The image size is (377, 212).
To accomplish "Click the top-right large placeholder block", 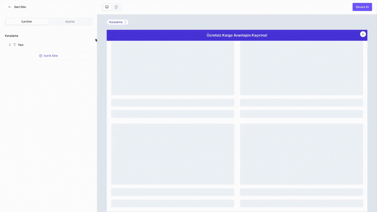I will [x=301, y=68].
